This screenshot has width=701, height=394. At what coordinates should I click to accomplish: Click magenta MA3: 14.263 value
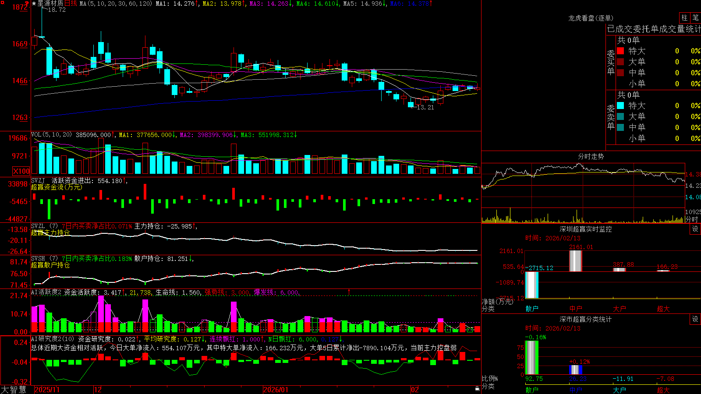click(x=269, y=4)
